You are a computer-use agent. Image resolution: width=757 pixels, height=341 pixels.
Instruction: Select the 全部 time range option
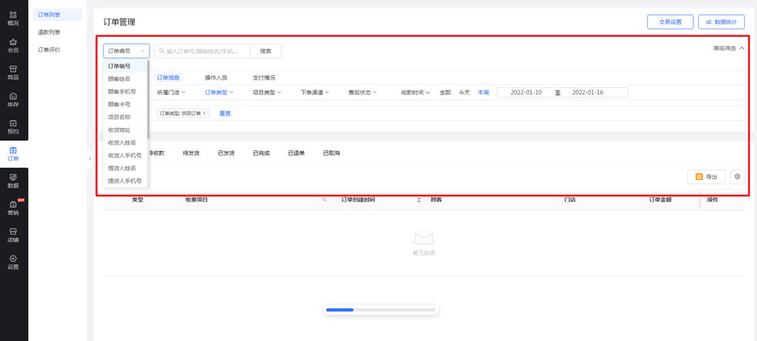[x=445, y=92]
